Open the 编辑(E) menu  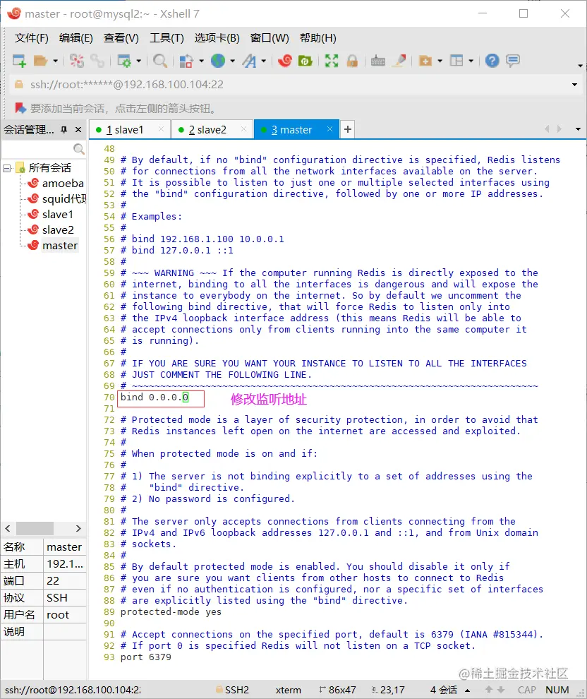point(75,38)
